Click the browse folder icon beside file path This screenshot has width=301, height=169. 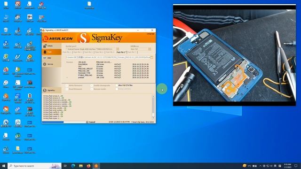point(151,57)
